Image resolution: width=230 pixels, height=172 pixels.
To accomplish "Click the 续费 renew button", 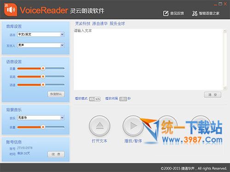I will click(x=56, y=154).
